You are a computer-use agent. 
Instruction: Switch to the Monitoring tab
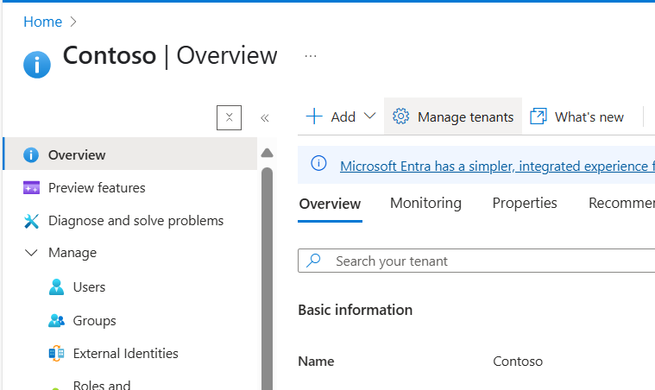tap(425, 204)
